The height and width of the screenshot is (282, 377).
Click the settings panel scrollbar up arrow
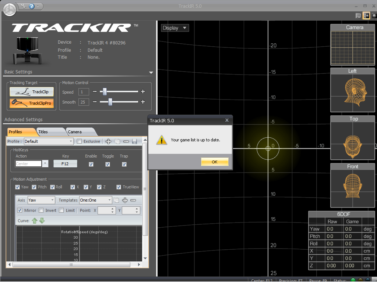[x=145, y=140]
